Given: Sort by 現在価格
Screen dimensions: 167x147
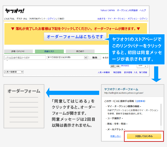Looking at the screenshot, I should [117, 72].
